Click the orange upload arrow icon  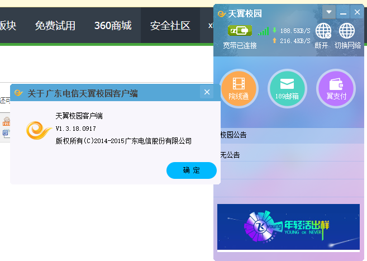(274, 40)
